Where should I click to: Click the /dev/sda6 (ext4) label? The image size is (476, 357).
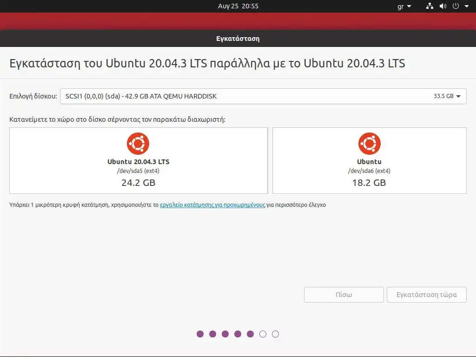tap(369, 171)
